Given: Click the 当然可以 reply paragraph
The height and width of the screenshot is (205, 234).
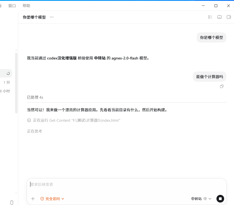Looking at the screenshot, I should pos(97,110).
